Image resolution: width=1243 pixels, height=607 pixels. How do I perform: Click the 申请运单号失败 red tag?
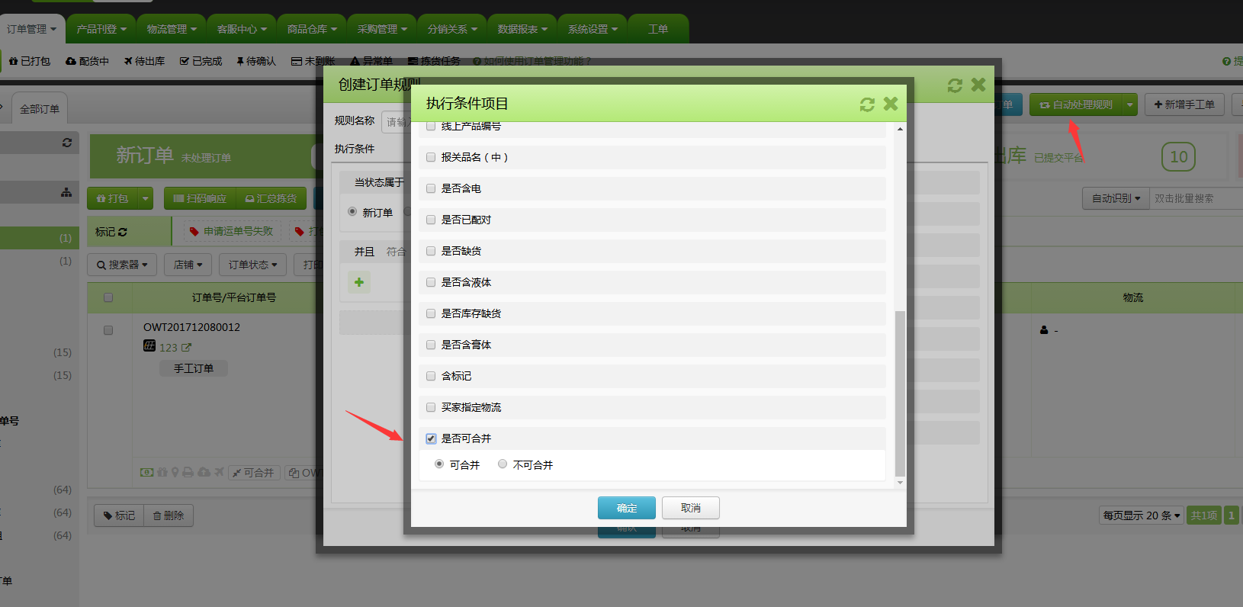click(232, 231)
